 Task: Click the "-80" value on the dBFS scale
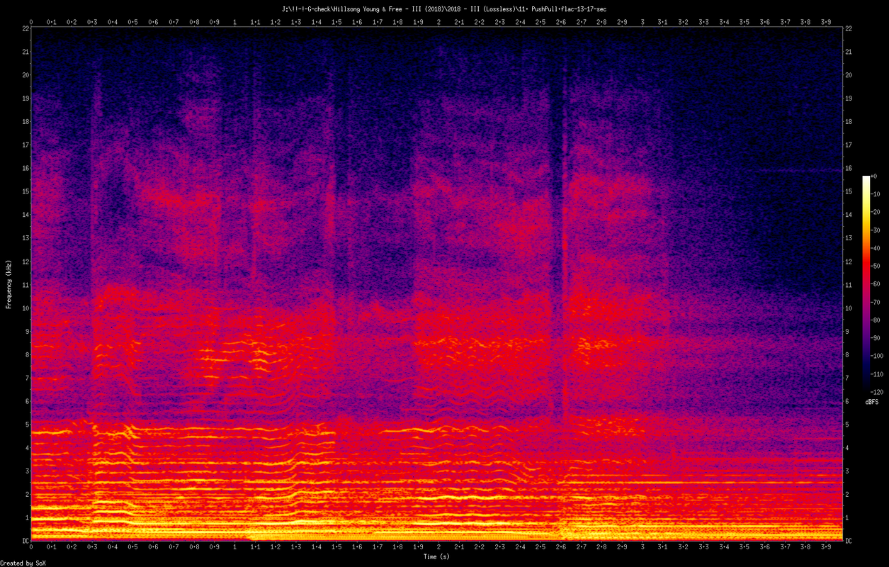coord(877,320)
